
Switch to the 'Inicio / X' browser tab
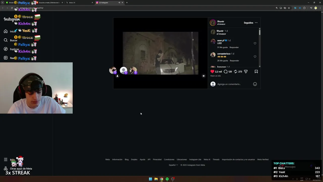(x=79, y=3)
